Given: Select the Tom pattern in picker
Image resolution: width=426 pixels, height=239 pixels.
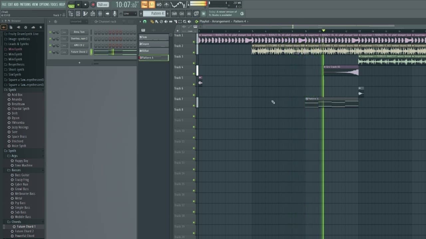Looking at the screenshot, I should pos(154,37).
